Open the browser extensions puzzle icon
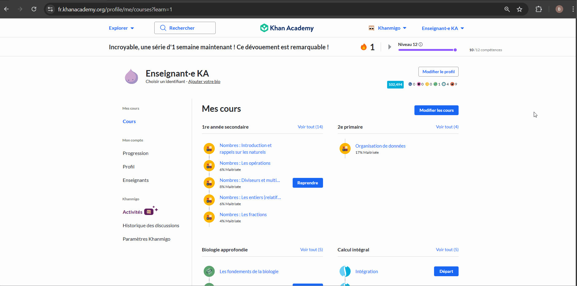This screenshot has width=577, height=286. 539,9
